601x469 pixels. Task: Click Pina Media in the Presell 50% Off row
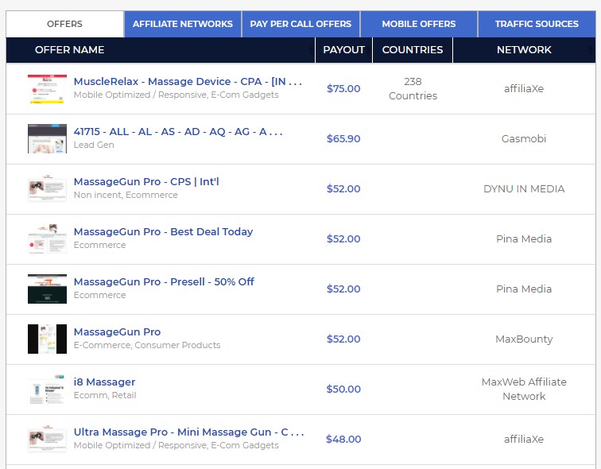(524, 289)
